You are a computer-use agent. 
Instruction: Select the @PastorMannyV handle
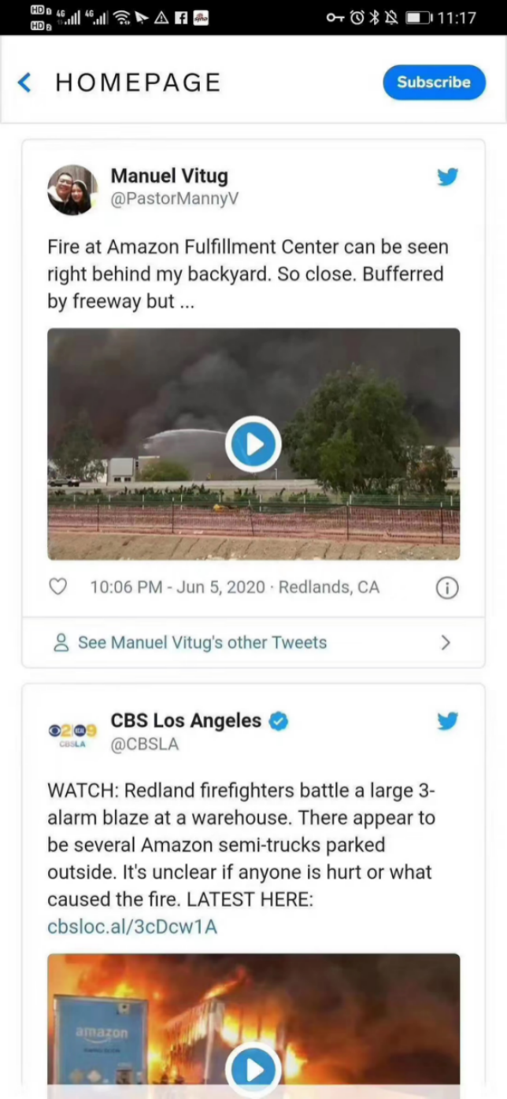point(174,199)
